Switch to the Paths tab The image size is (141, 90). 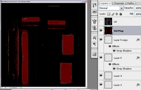point(131,3)
